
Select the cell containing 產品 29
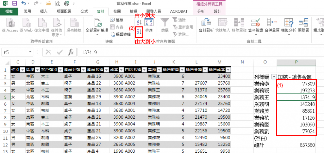click(97, 97)
